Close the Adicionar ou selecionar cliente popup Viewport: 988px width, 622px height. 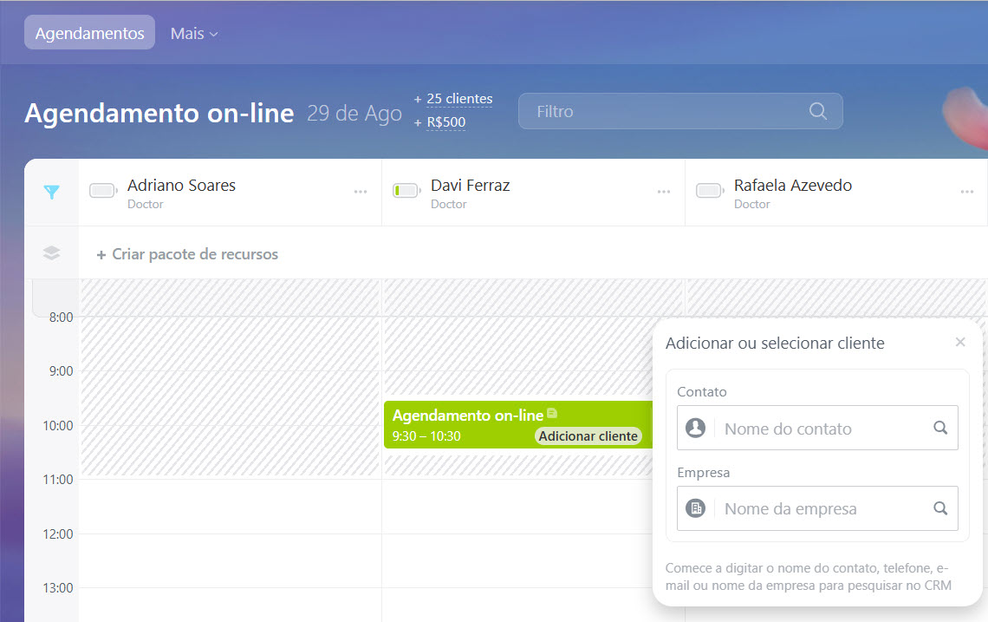[x=960, y=342]
